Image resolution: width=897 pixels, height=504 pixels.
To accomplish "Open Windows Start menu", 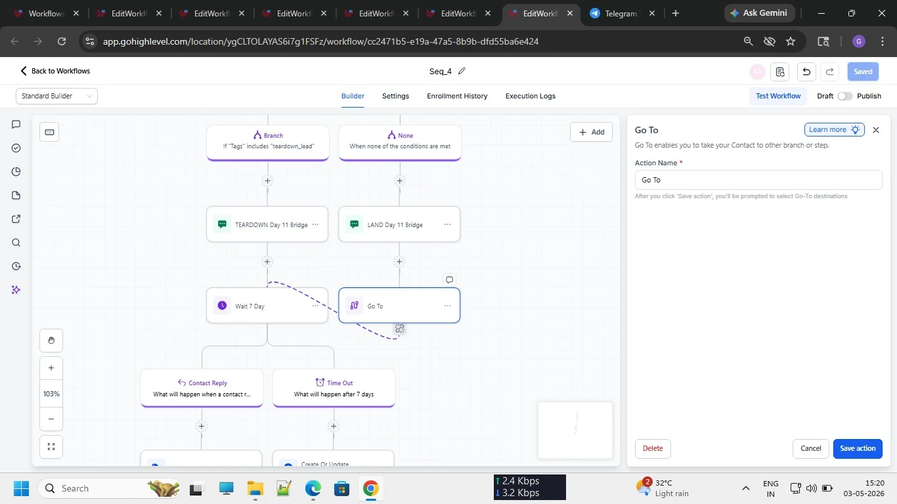I will 21,488.
